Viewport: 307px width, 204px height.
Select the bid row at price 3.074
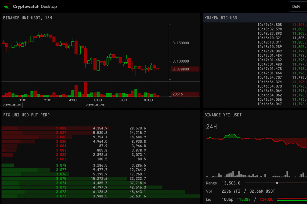(x=101, y=183)
